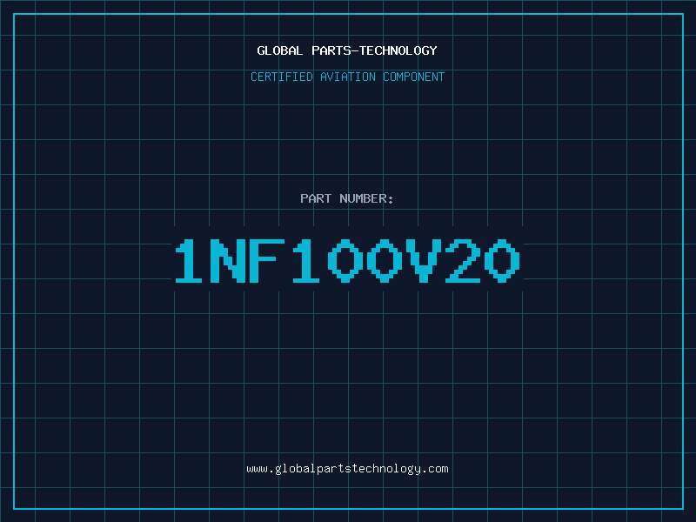Click the final zero of the part number
Image resolution: width=696 pixels, height=522 pixels.
coord(501,261)
